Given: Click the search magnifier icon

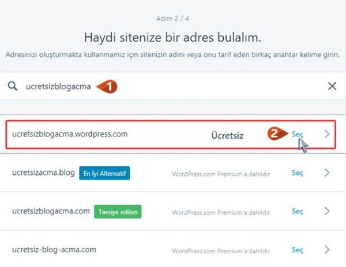Looking at the screenshot, I should click(x=13, y=86).
